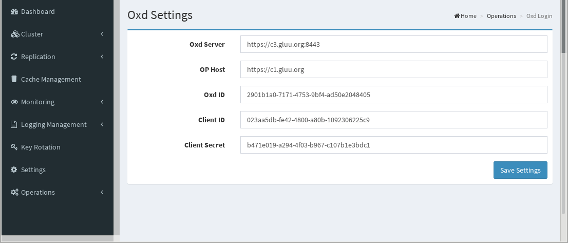The image size is (568, 243).
Task: Expand the Cluster menu chevron
Action: tap(102, 34)
